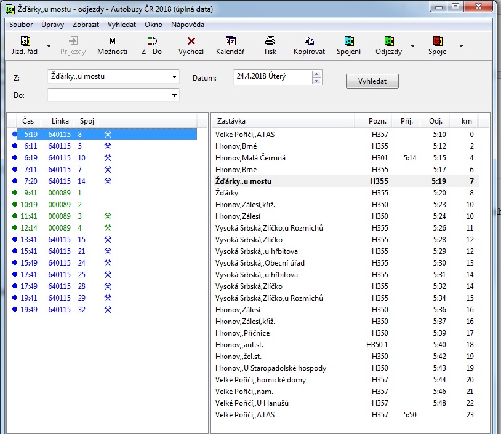The image size is (501, 434).
Task: Click the Kopírovat copy icon
Action: tap(309, 45)
